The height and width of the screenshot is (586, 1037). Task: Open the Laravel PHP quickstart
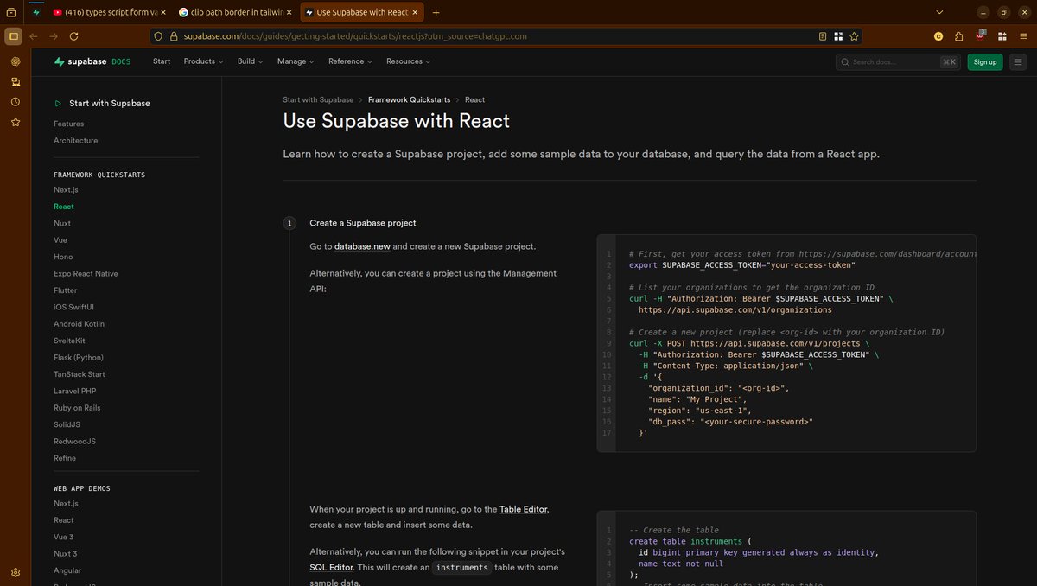74,391
